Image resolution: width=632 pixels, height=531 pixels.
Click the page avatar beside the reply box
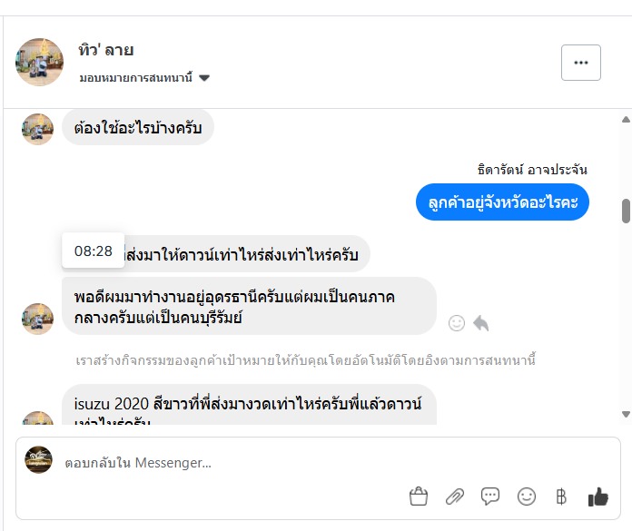[x=38, y=460]
